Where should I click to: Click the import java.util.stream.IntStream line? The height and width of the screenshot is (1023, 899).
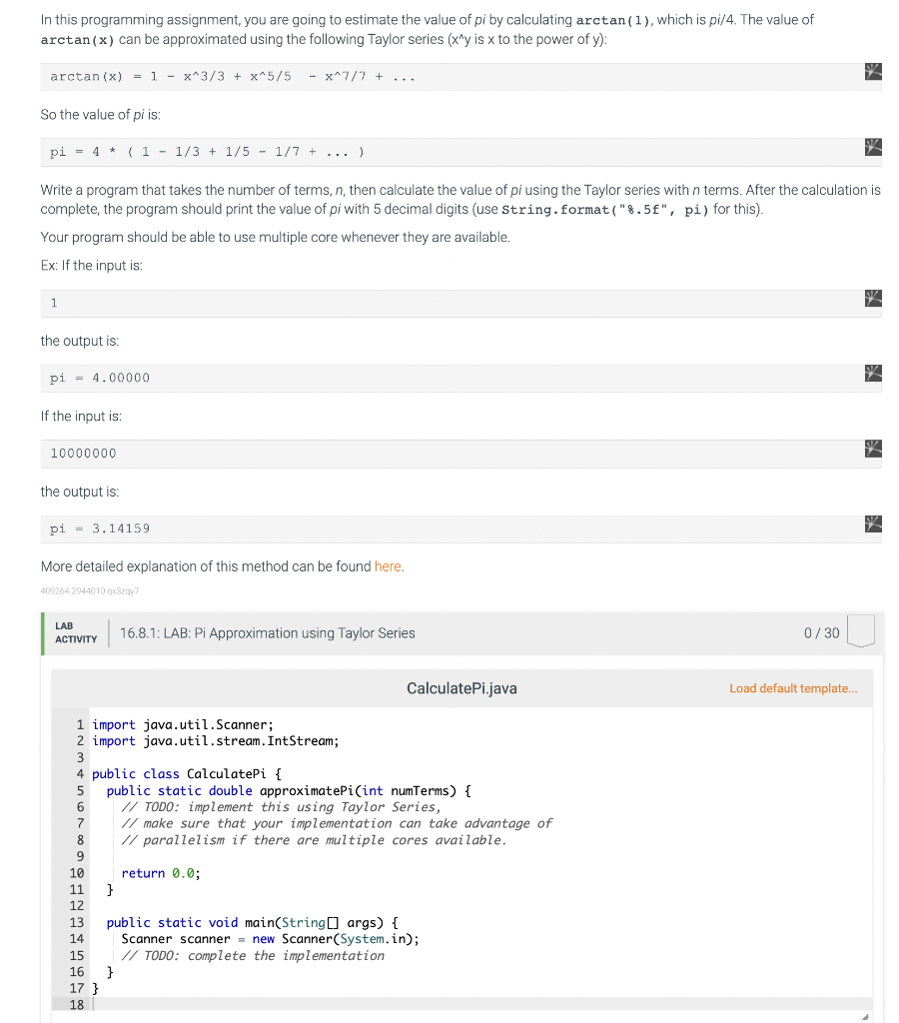tap(216, 741)
